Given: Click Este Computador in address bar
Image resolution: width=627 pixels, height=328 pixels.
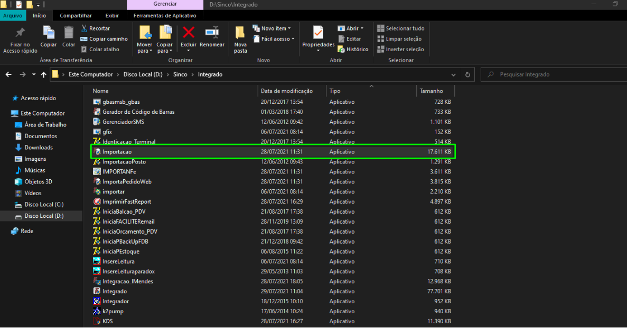Looking at the screenshot, I should [91, 75].
